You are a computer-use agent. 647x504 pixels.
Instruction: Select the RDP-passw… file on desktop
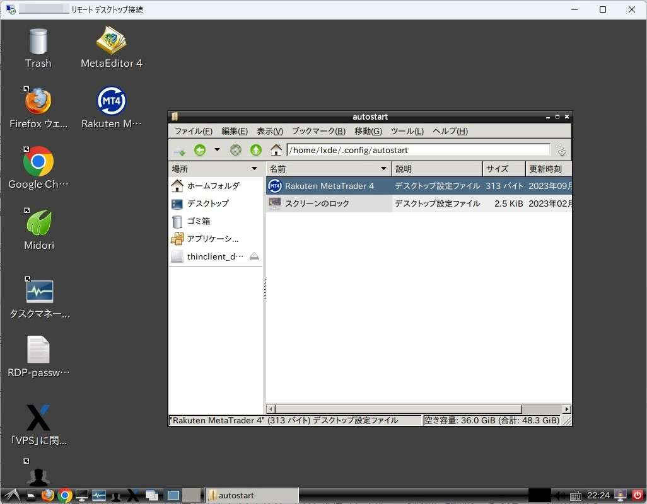pos(39,357)
